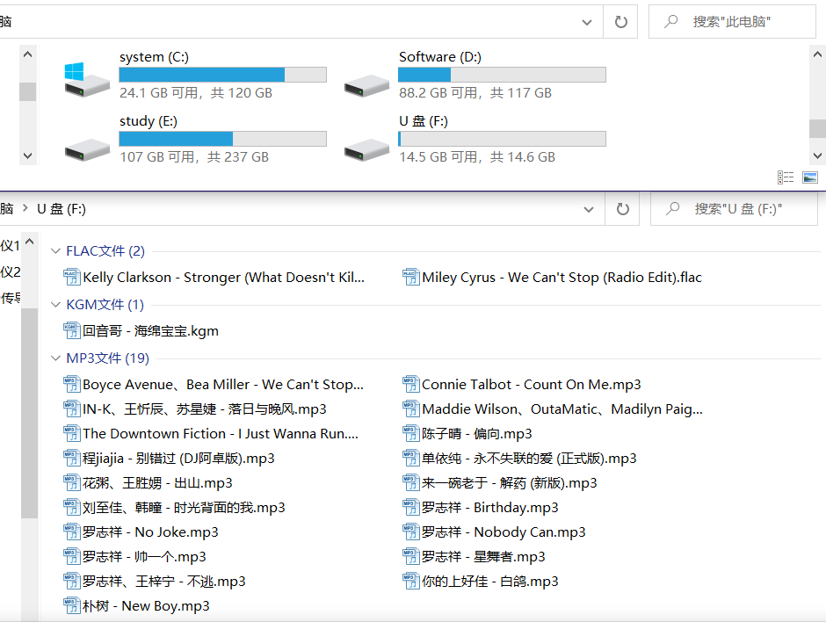Image resolution: width=826 pixels, height=622 pixels.
Task: Click the 罗志祥 Birthday.mp3 file icon
Action: (411, 507)
